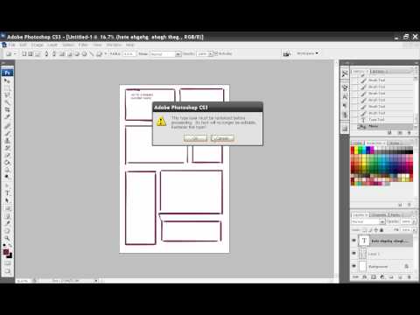Click the Delete layer trash icon
Image resolution: width=420 pixels, height=315 pixels.
[409, 276]
